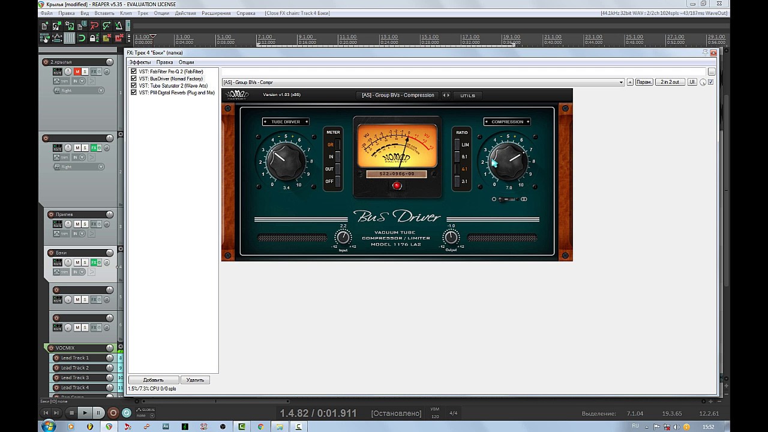768x432 pixels.
Task: Open the [AS] Group BVs preset dropdown
Action: 423,82
